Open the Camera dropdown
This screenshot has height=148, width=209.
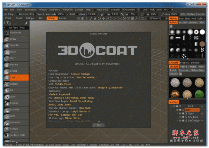[166, 18]
